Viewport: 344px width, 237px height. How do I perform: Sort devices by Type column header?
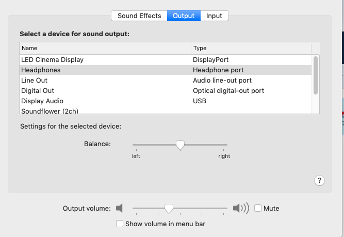coord(251,49)
